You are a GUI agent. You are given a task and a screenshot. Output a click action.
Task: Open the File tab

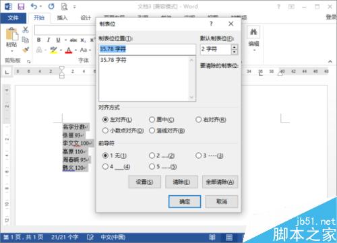[x=13, y=18]
